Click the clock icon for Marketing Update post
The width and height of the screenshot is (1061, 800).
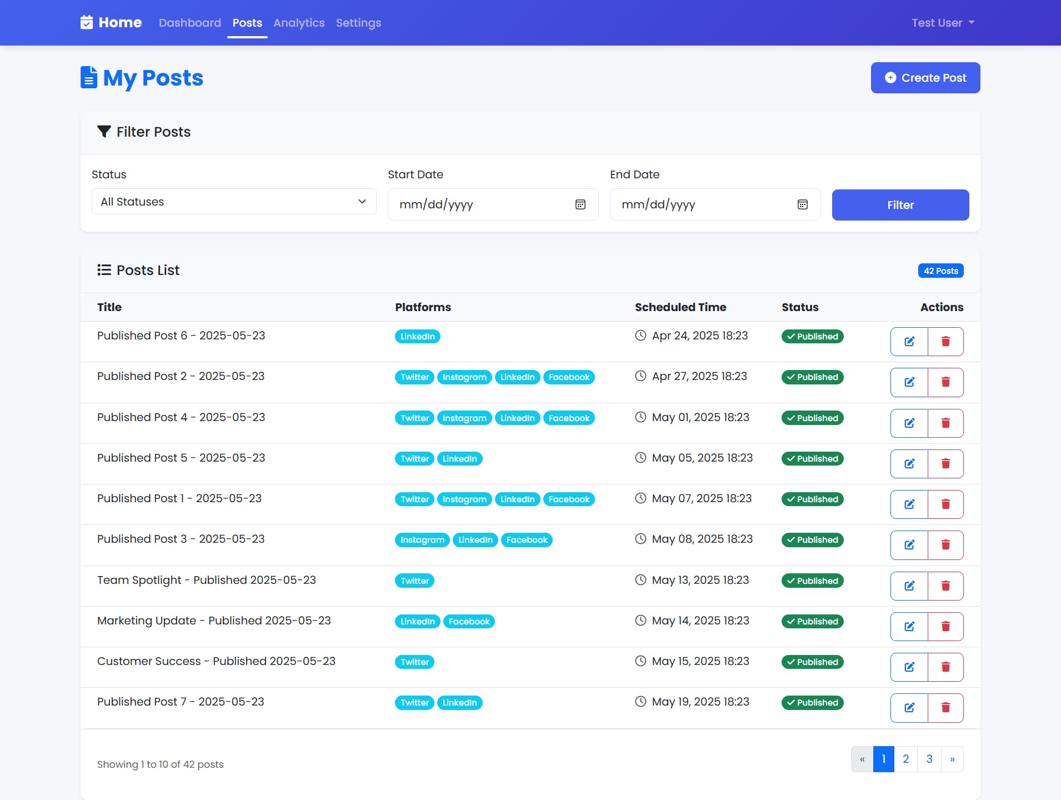tap(640, 621)
